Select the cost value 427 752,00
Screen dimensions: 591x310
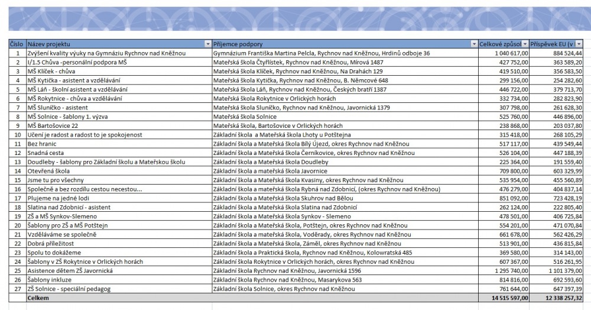coord(504,62)
